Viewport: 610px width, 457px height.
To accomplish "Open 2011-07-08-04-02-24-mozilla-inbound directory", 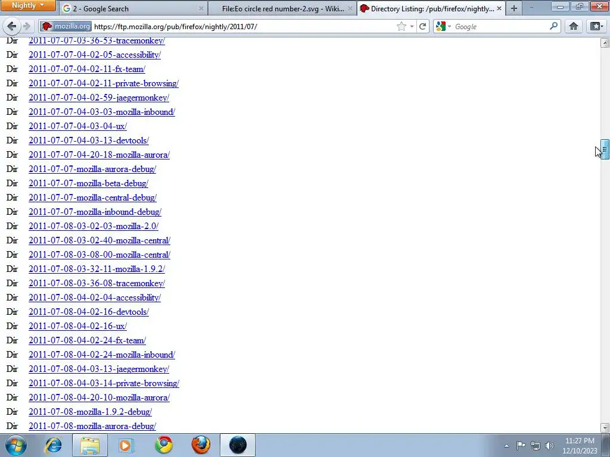I will pos(102,355).
